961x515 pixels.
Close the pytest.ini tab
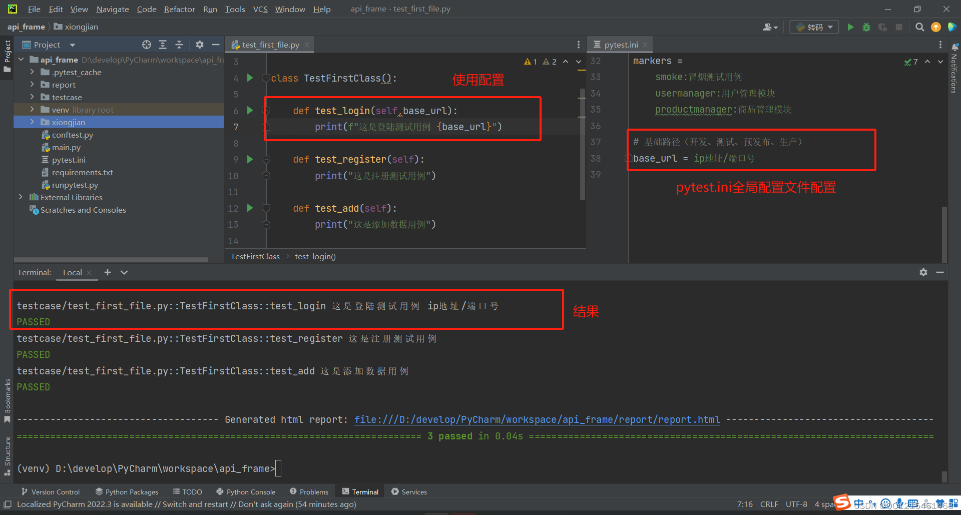[645, 45]
